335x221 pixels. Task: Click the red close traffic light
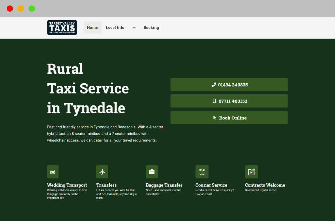10,8
